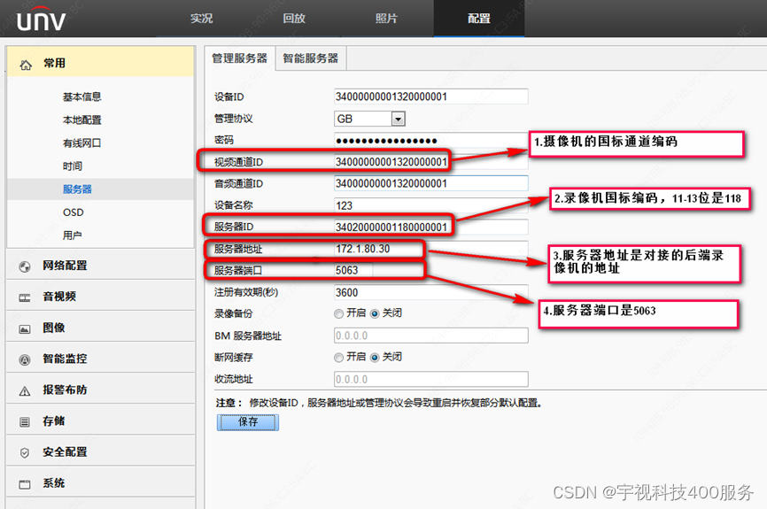
Task: Open 有线网口 in the sidebar
Action: point(82,143)
